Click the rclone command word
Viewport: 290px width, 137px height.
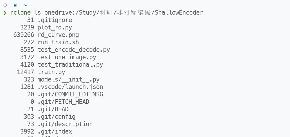(x=20, y=12)
